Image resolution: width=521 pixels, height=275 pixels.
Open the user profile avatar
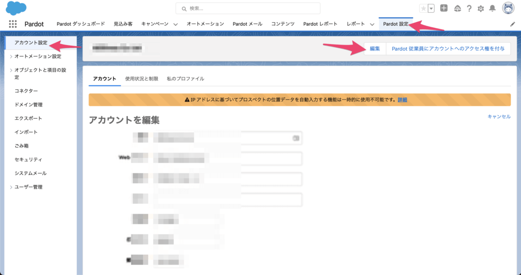(508, 8)
